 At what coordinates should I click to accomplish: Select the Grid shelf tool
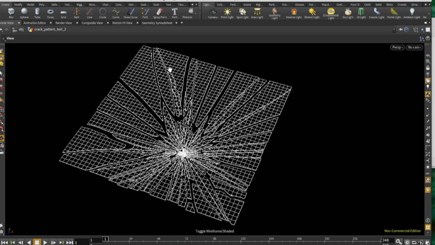pos(63,13)
